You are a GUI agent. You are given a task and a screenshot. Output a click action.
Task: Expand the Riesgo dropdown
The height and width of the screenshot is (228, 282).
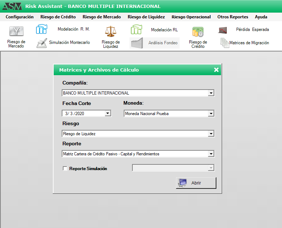pos(211,134)
